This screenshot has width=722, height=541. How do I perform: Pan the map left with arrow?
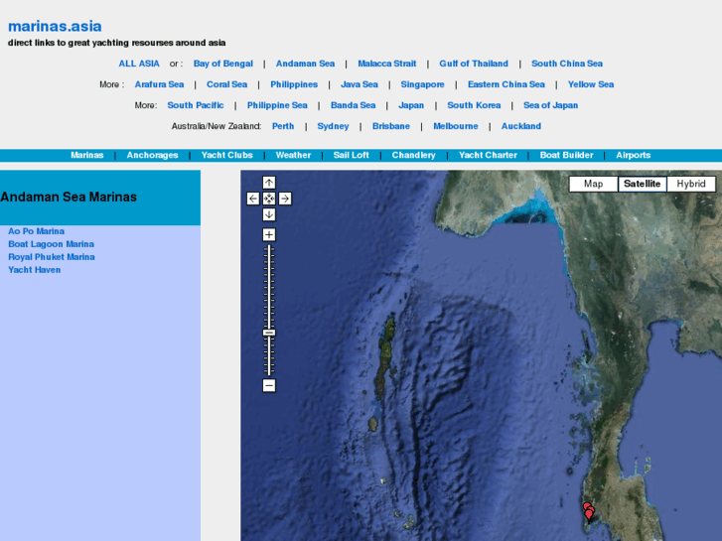[252, 199]
